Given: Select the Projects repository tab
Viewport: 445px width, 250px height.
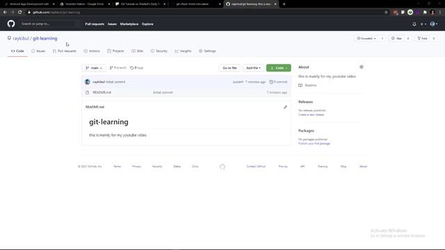Looking at the screenshot, I should pos(115,51).
